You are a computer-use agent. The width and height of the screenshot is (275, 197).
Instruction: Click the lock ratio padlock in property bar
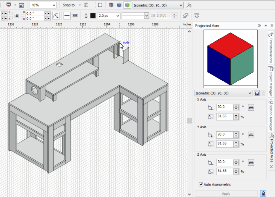16,16
